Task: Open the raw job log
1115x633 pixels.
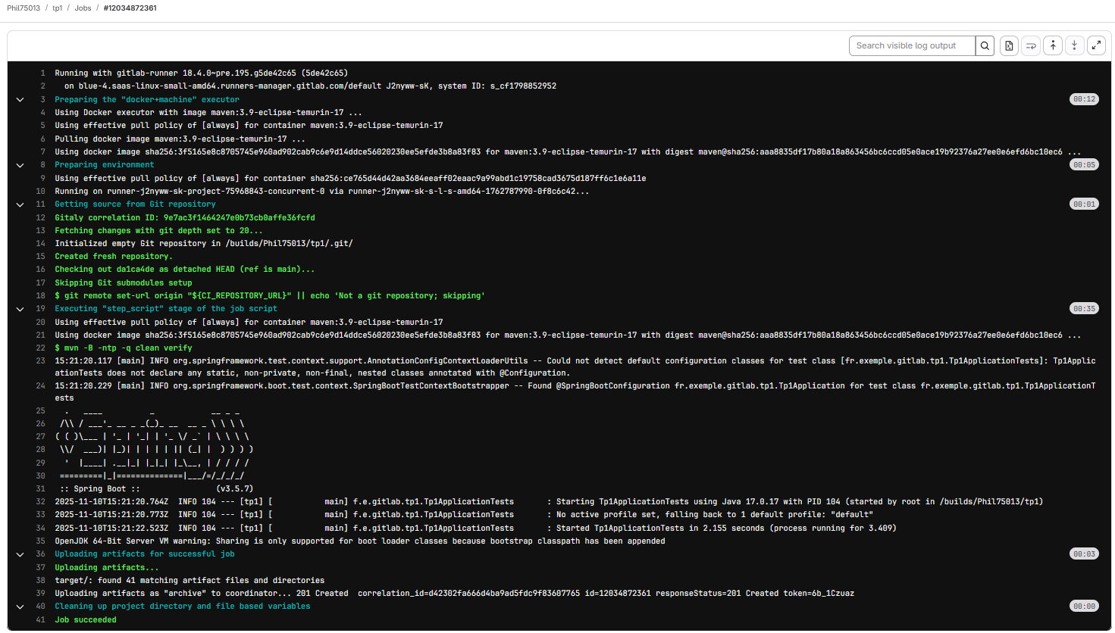Action: [1009, 45]
